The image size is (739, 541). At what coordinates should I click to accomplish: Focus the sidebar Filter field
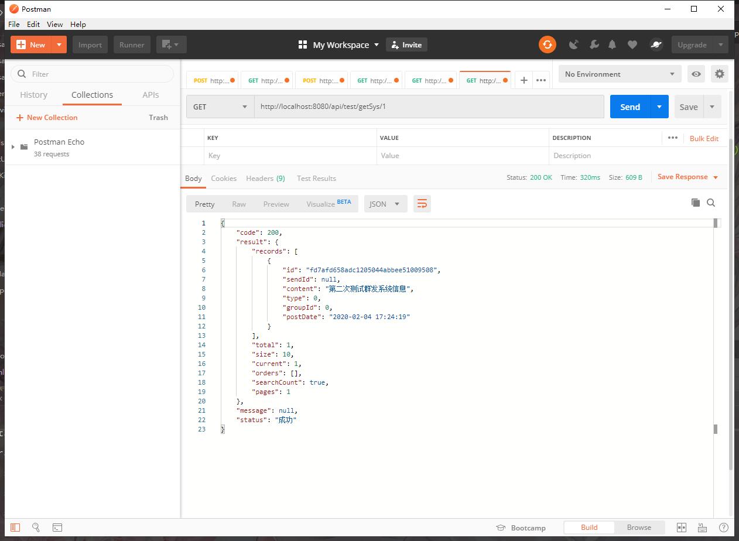93,74
